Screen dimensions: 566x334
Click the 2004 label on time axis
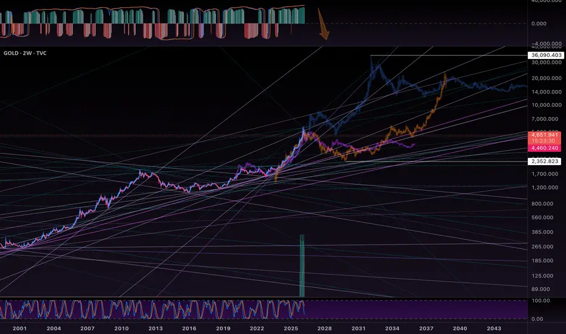click(x=53, y=329)
